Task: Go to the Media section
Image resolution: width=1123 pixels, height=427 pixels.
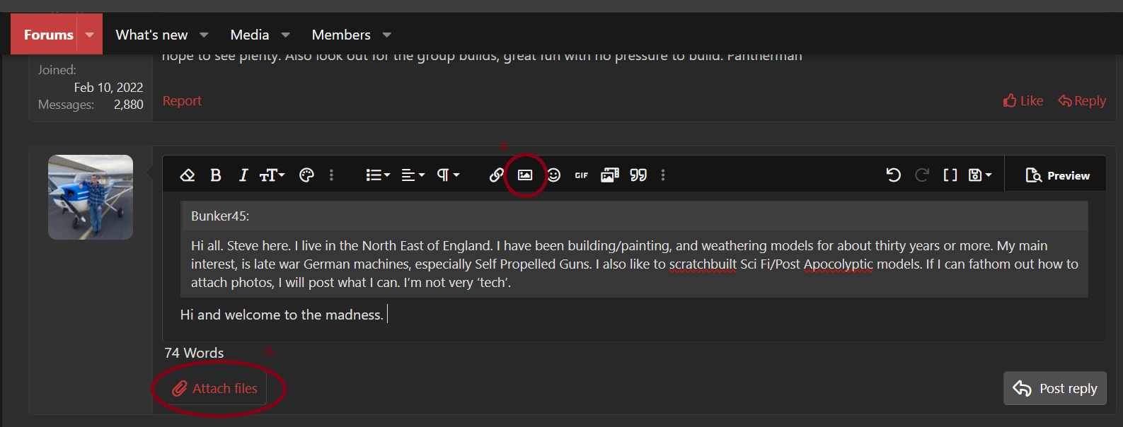Action: click(250, 35)
